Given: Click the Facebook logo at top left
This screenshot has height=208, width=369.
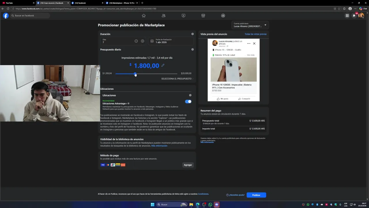Looking at the screenshot, I should click(6, 16).
